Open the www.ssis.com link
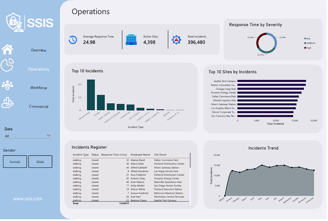 click(x=28, y=199)
